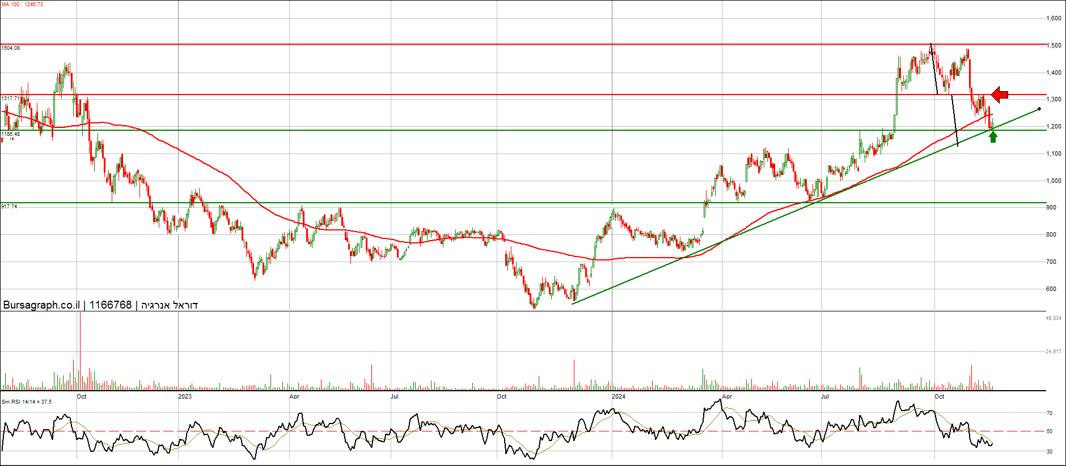The image size is (1066, 466).
Task: Click the 1504.08 resistance level label
Action: click(x=11, y=48)
